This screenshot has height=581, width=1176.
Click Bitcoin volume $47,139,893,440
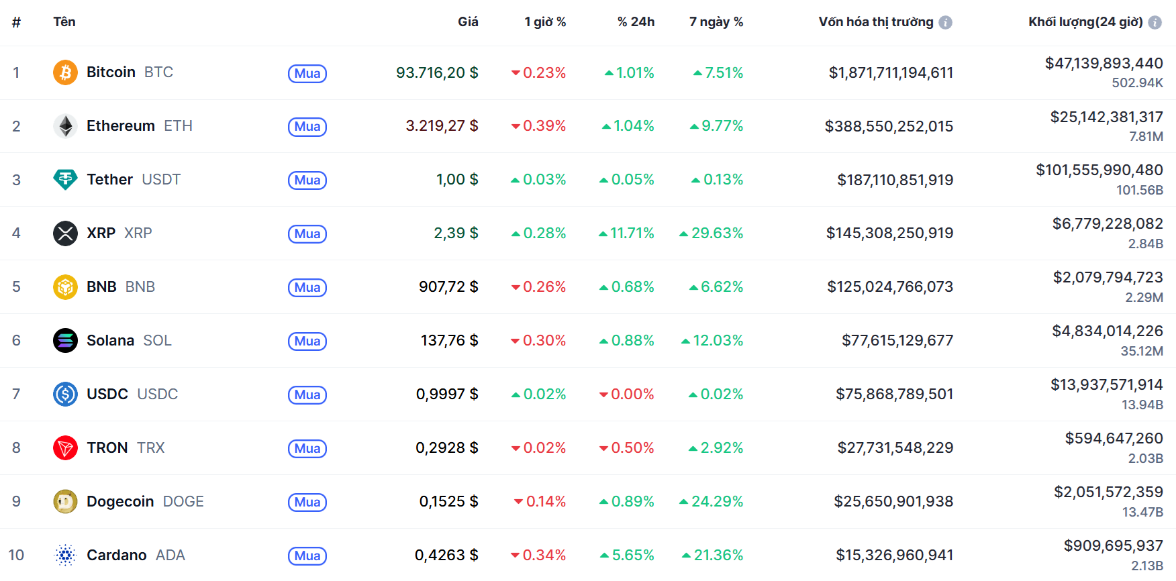click(1104, 63)
